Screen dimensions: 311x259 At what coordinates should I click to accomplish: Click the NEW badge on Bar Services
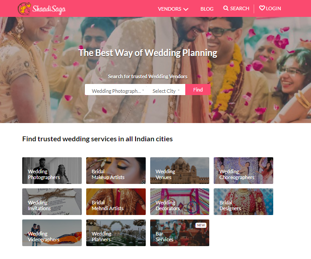(201, 225)
